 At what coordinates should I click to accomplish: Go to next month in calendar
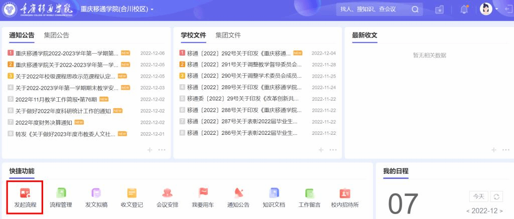(500, 211)
